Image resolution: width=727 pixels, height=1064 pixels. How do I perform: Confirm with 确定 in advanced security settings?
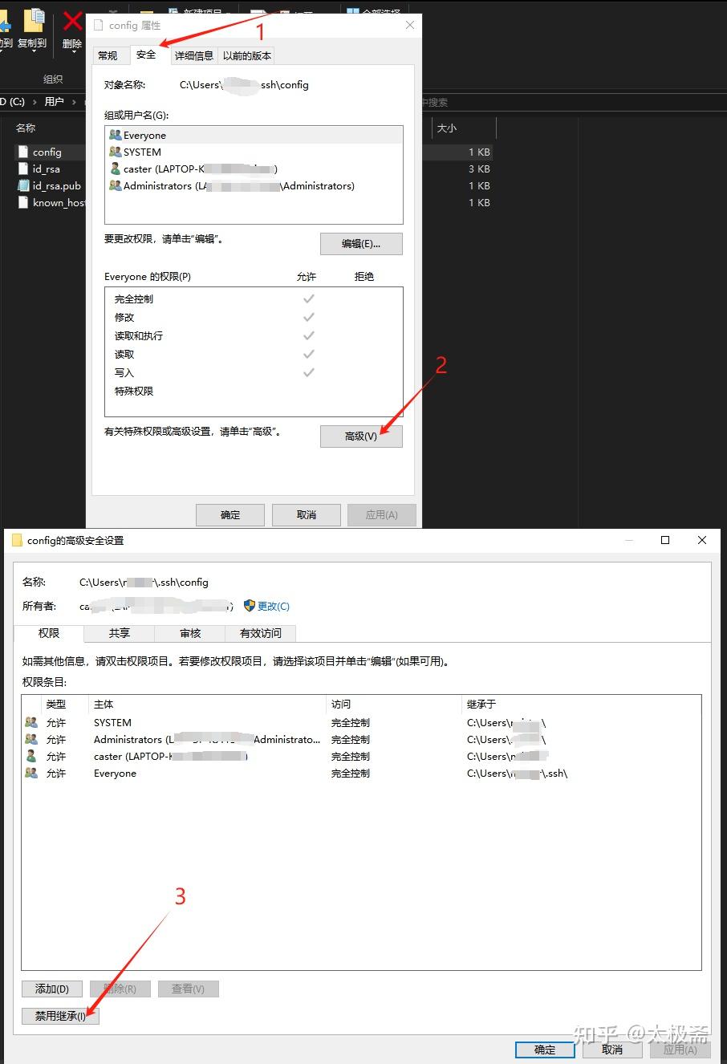545,1049
